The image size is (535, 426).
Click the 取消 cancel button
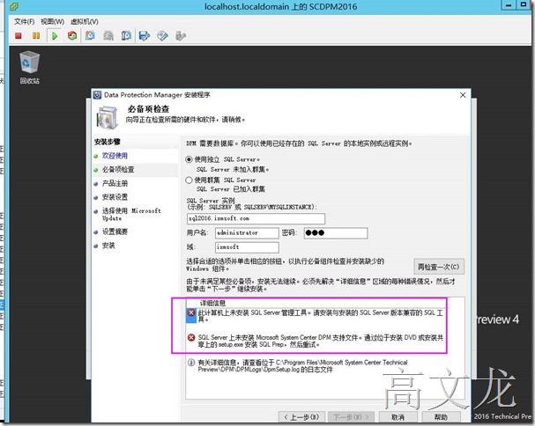click(x=398, y=417)
